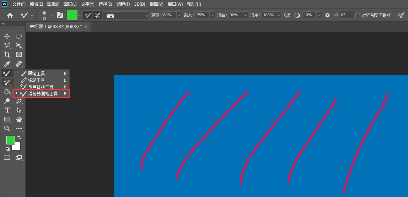The image size is (408, 197).
Task: Open current brush load dropdown arrow
Action: [x=80, y=15]
